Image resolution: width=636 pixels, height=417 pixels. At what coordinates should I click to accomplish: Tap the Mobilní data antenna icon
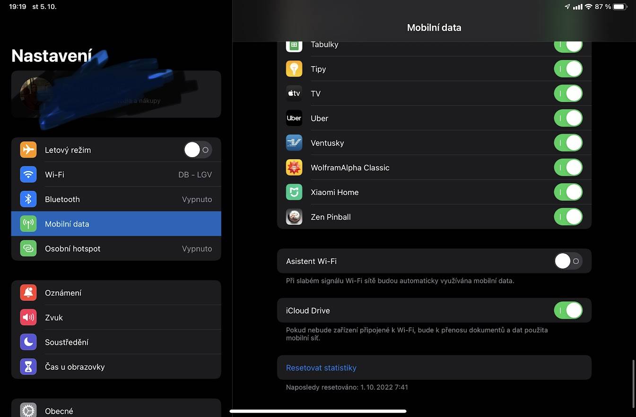pyautogui.click(x=28, y=224)
